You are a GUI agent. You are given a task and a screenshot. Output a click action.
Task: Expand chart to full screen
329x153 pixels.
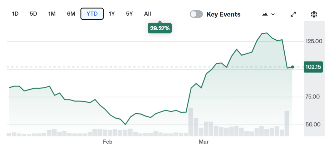[293, 14]
